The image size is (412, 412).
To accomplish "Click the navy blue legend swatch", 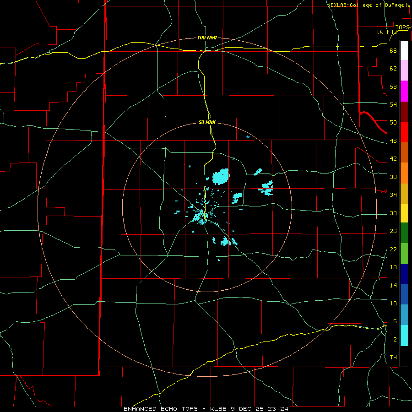I will (x=404, y=274).
